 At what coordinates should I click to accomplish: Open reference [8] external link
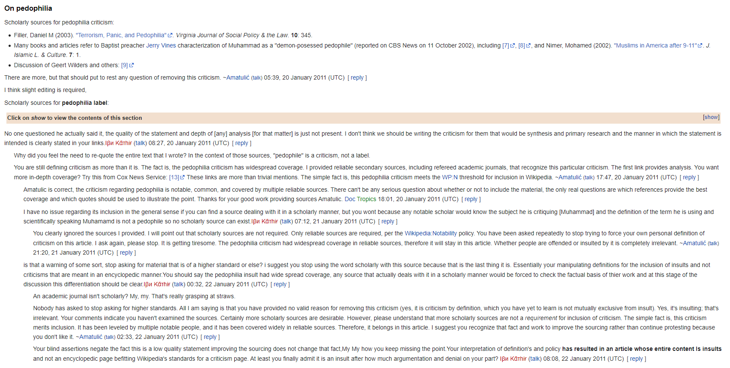[521, 45]
